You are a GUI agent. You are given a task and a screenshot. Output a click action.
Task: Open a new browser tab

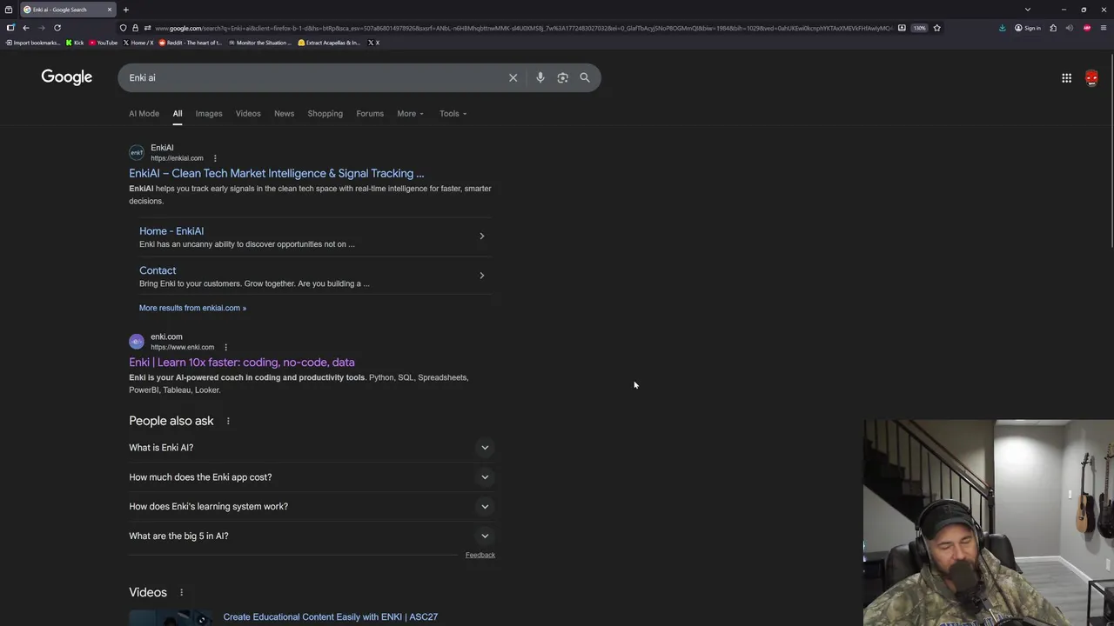pyautogui.click(x=125, y=10)
